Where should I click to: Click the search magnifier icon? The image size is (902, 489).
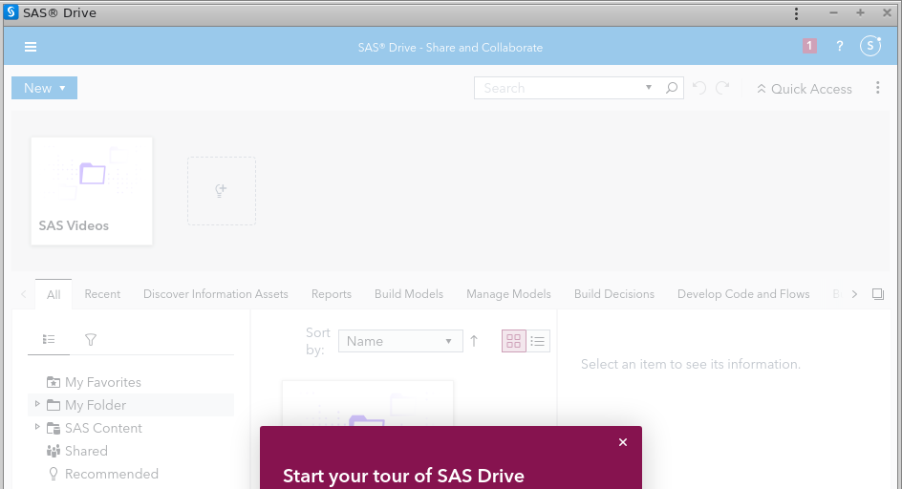pos(672,88)
